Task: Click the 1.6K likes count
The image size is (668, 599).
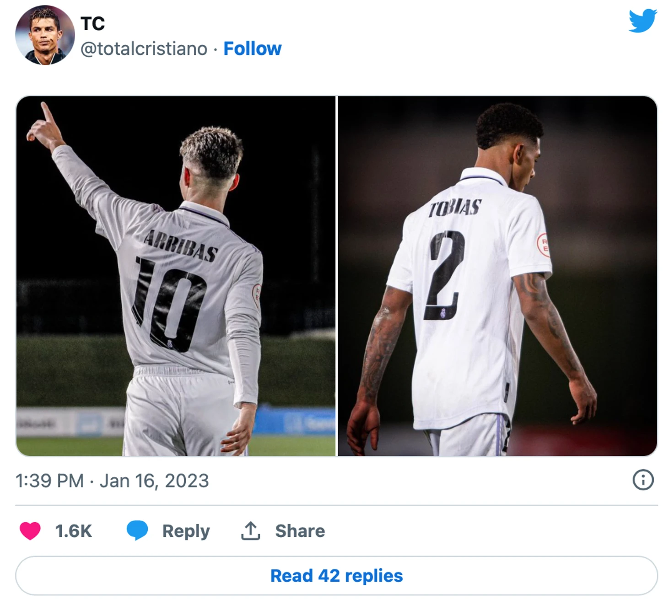Action: pos(73,531)
